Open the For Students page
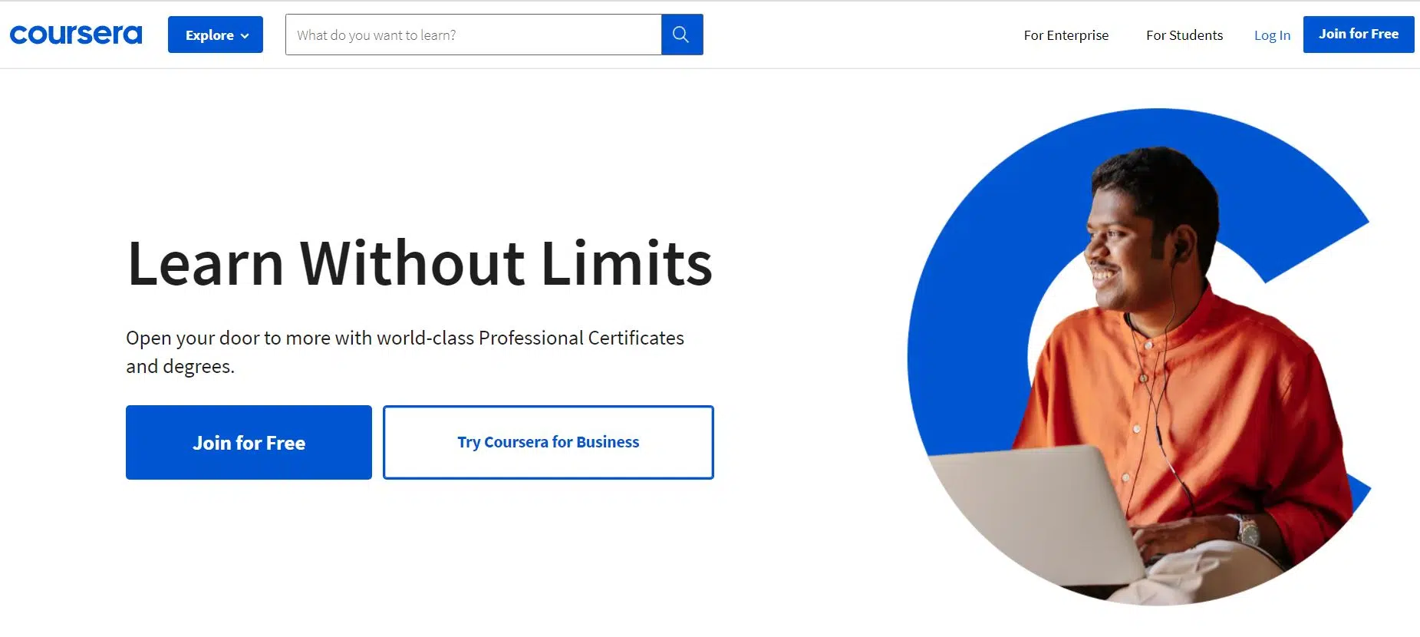 [1183, 35]
